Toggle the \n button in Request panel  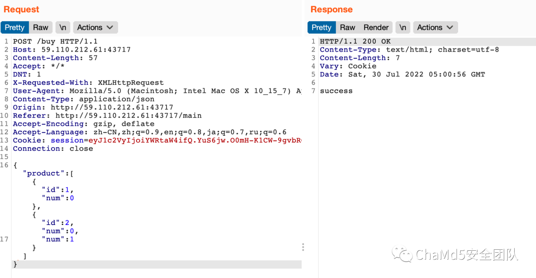click(x=63, y=27)
